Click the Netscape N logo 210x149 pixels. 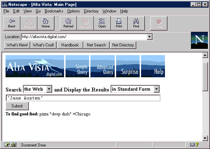199,40
